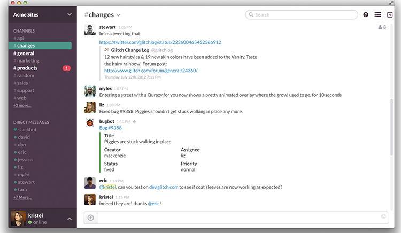
Task: Open the #products channel with unread badge
Action: 27,68
